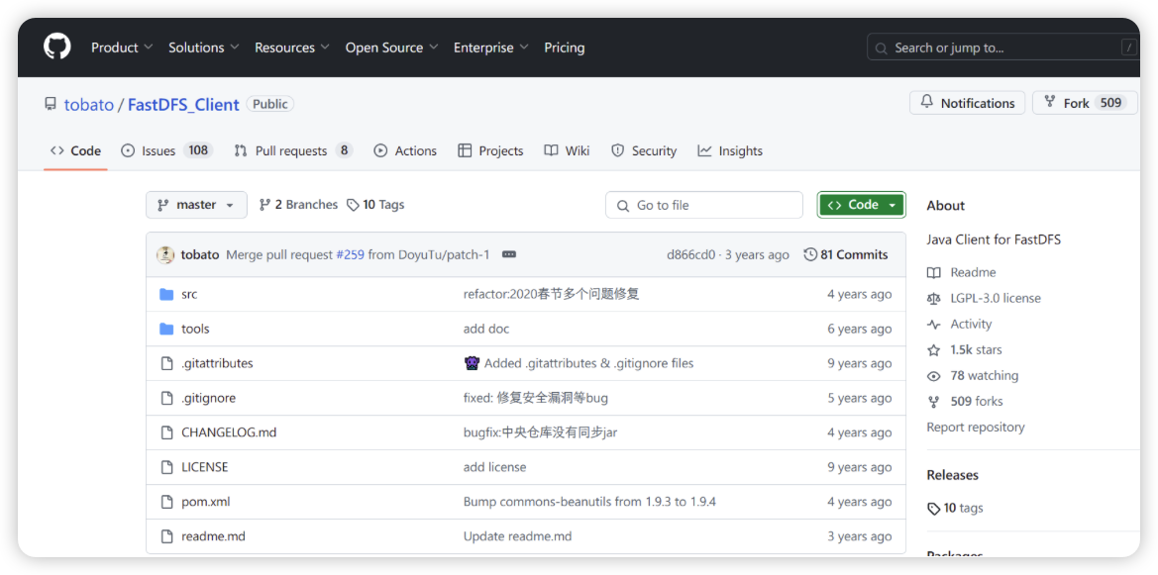1158x575 pixels.
Task: Switch to the Code tab
Action: pos(75,150)
